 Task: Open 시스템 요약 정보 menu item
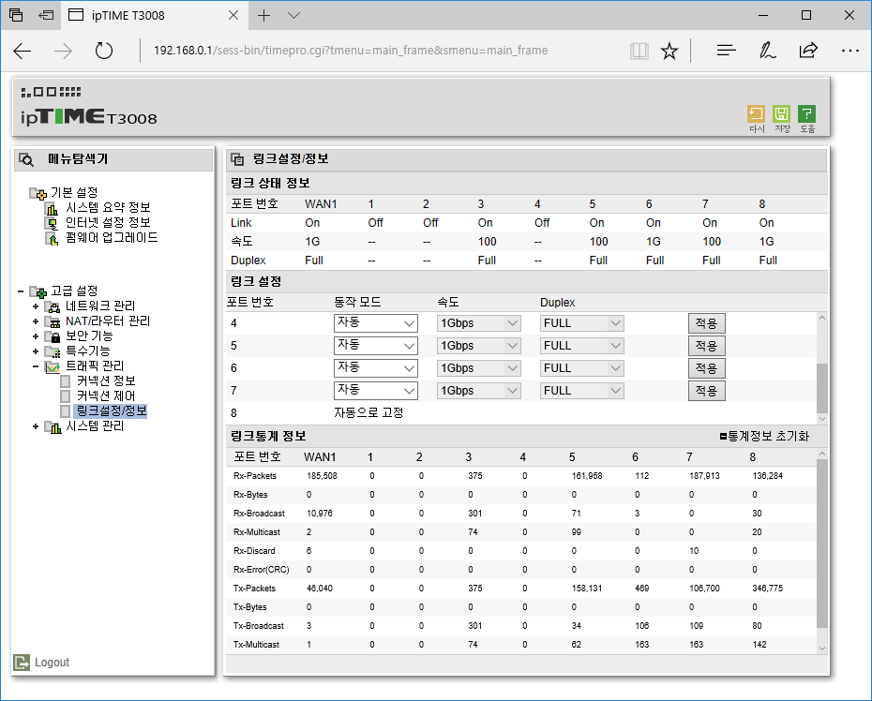[x=108, y=208]
